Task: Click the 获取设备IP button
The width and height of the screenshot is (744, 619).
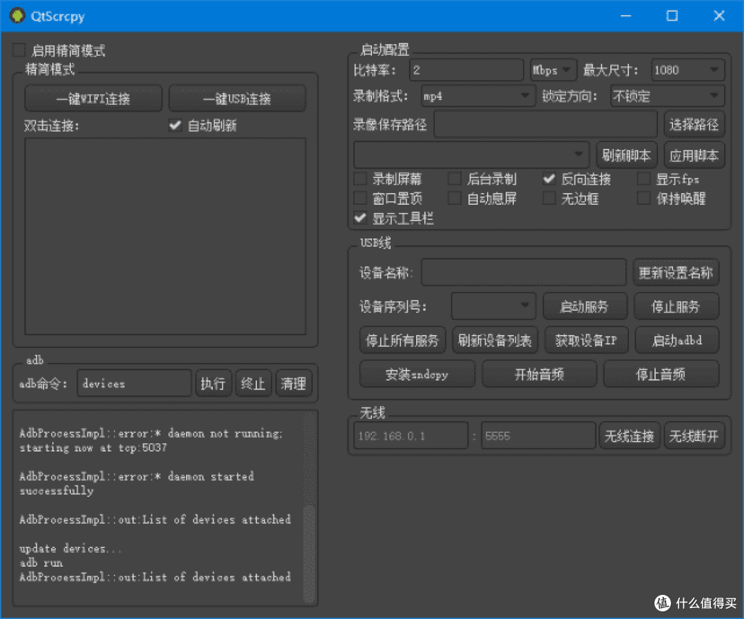Action: [586, 340]
